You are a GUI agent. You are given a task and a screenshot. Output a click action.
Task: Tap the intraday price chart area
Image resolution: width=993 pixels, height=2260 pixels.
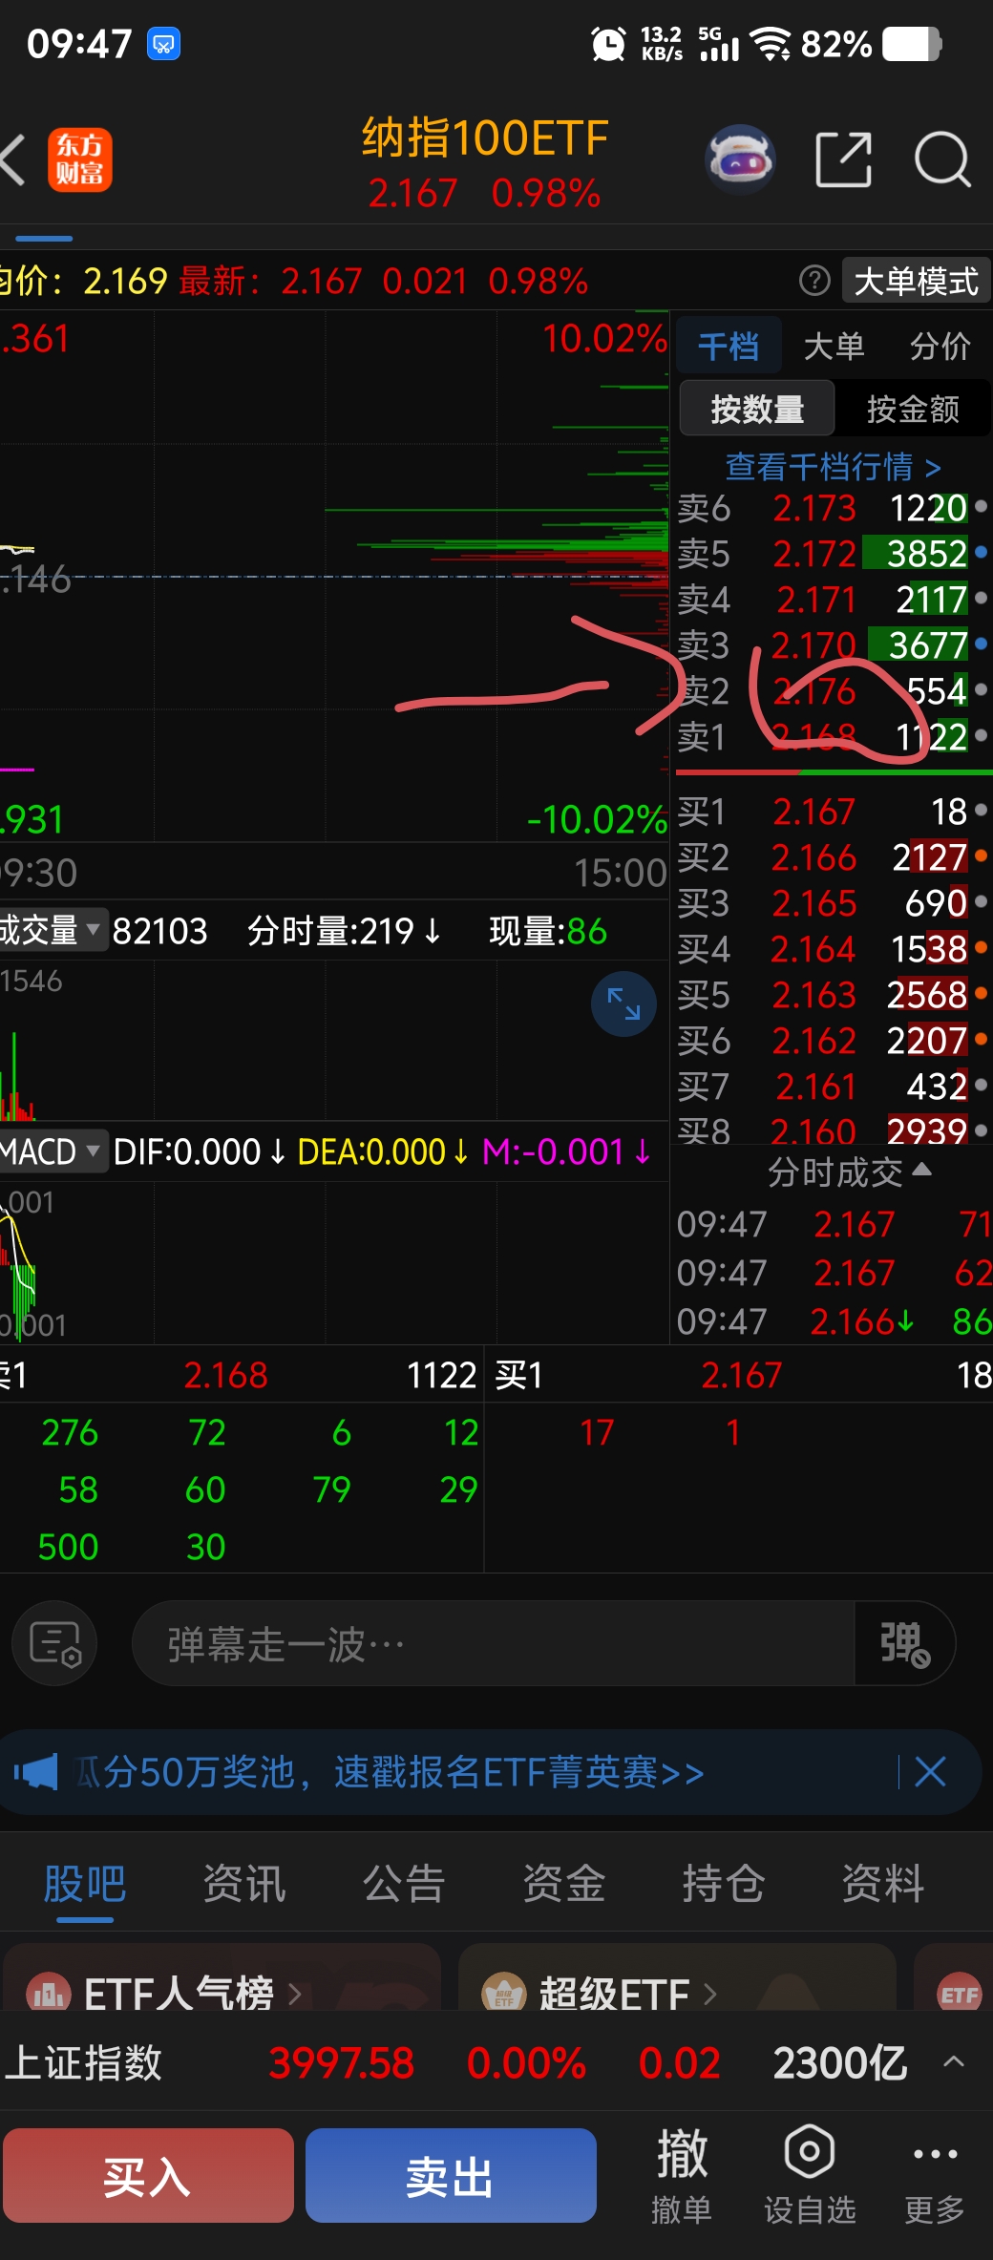pyautogui.click(x=334, y=577)
